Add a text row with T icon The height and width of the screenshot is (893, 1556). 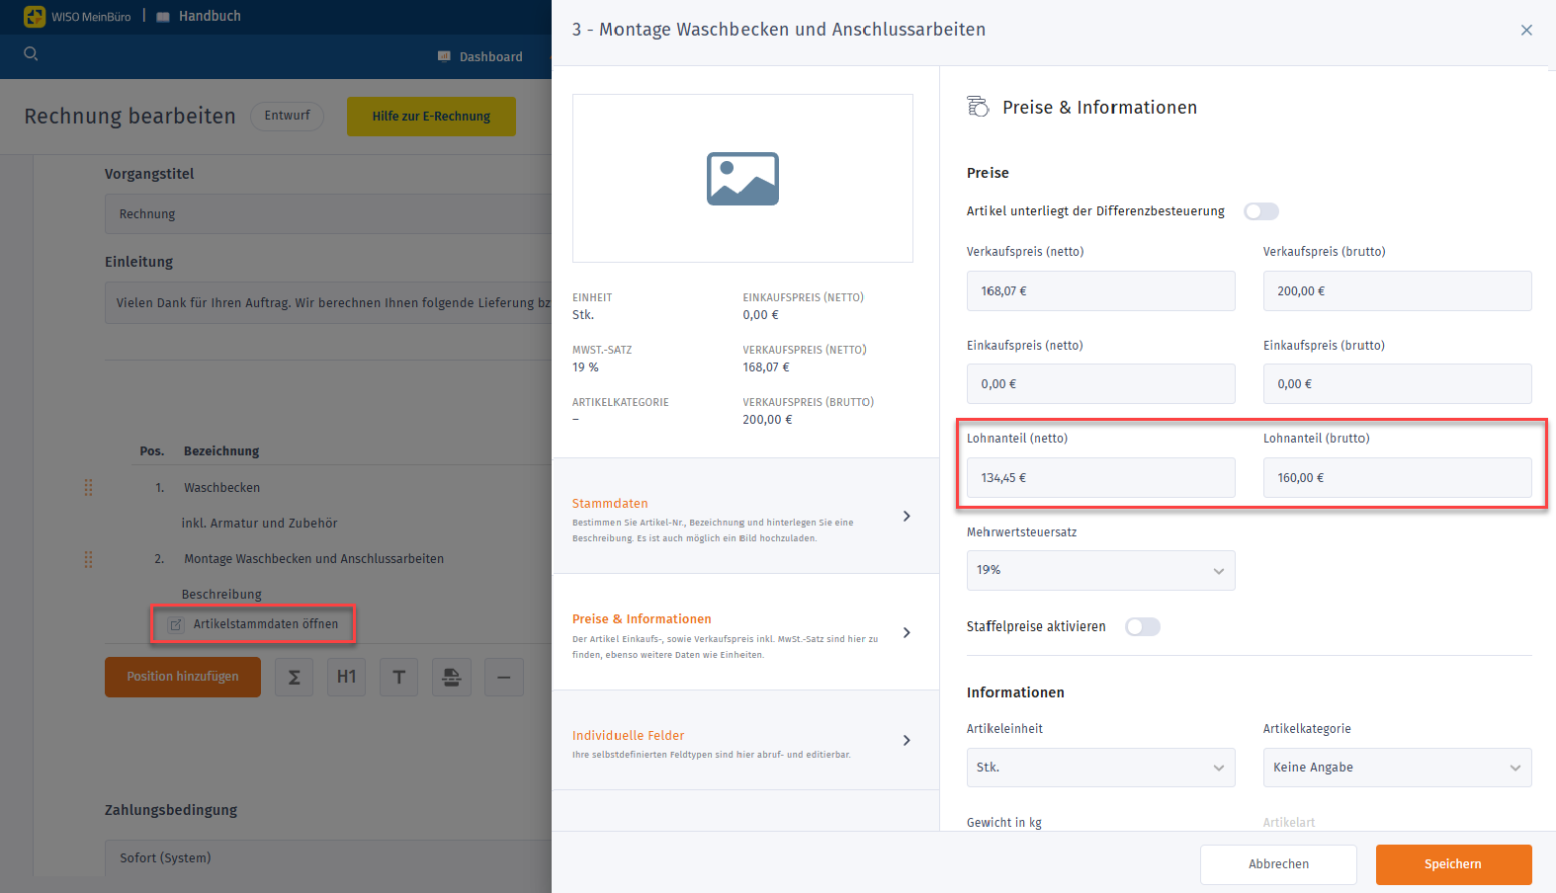coord(398,678)
